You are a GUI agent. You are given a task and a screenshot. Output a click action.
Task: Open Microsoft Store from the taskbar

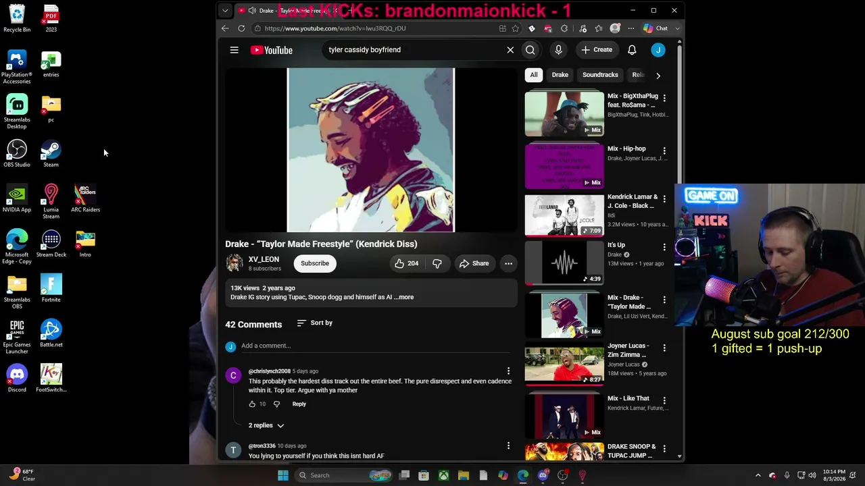(424, 475)
